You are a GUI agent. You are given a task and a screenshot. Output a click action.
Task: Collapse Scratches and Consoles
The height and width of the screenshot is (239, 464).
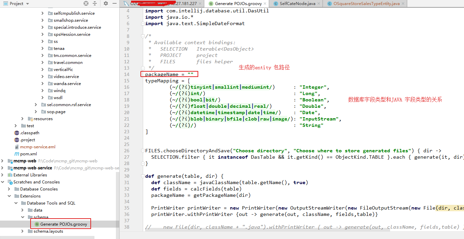tap(3, 182)
